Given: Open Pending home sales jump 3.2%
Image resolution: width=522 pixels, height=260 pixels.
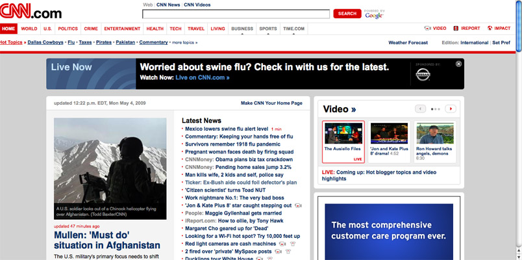Looking at the screenshot, I should tap(253, 167).
